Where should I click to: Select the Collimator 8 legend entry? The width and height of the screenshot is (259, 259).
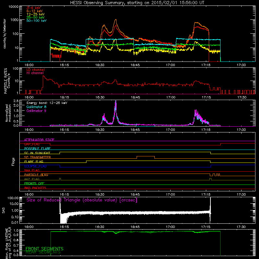click(36, 107)
